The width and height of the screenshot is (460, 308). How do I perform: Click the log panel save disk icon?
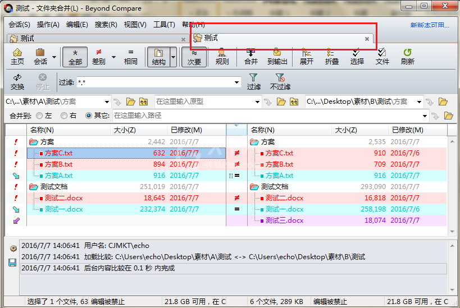coord(12,263)
